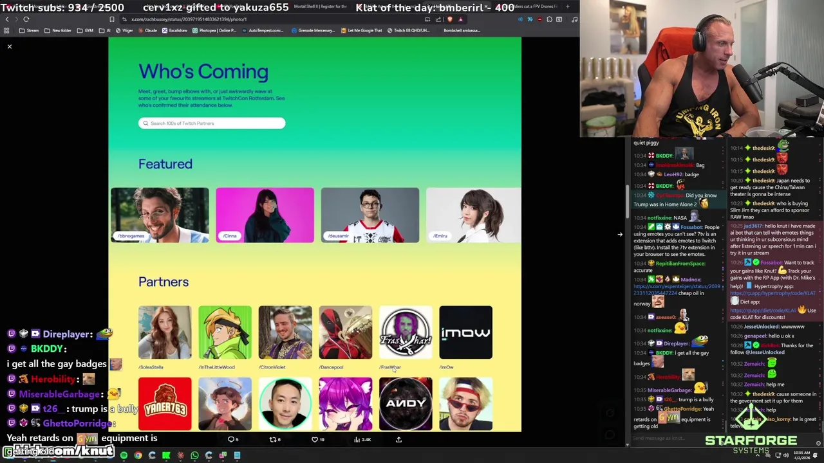Open the Claude bookmark
Viewport: 824px width, 463px height.
click(x=147, y=30)
